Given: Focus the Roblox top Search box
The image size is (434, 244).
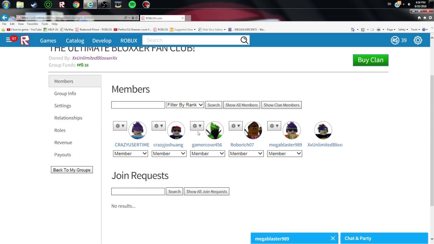Looking at the screenshot, I should (x=192, y=40).
